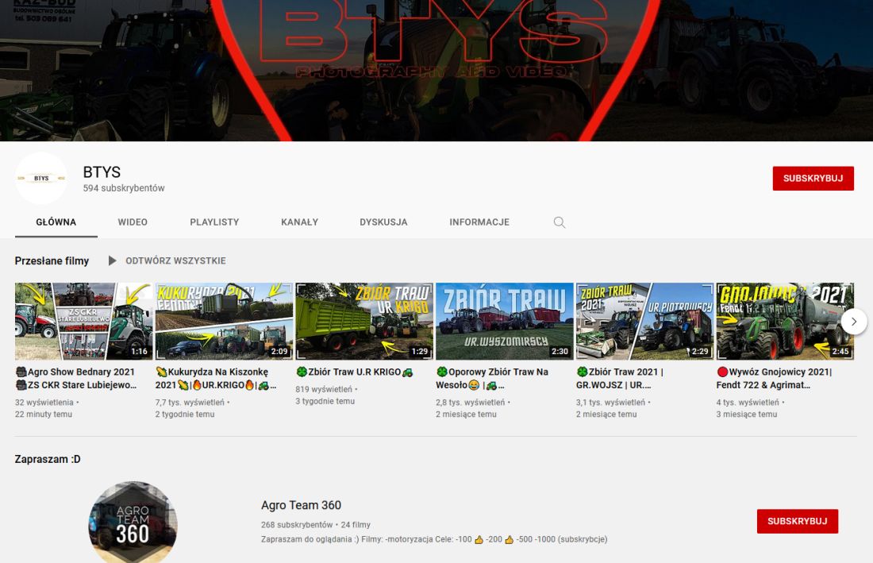The image size is (873, 563).
Task: Click the 2,8 tys. wyświetleń text
Action: coord(471,402)
